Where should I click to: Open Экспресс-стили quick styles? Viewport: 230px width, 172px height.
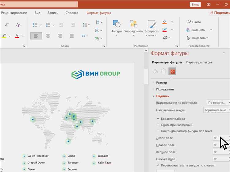(151, 28)
